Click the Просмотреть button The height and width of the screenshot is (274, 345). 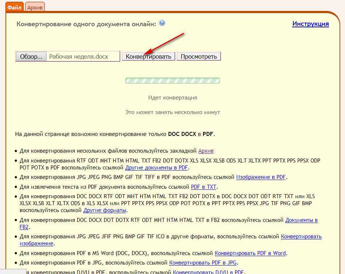point(199,56)
